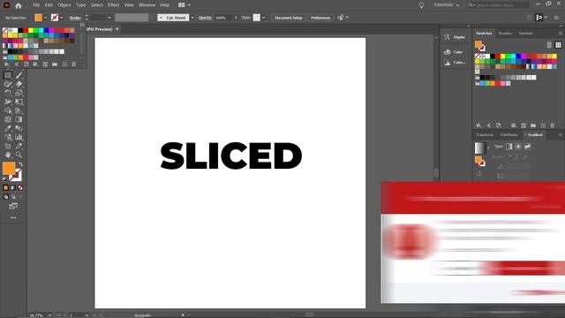Screen dimensions: 565x318
Task: Open the Window menu
Action: coord(147,5)
